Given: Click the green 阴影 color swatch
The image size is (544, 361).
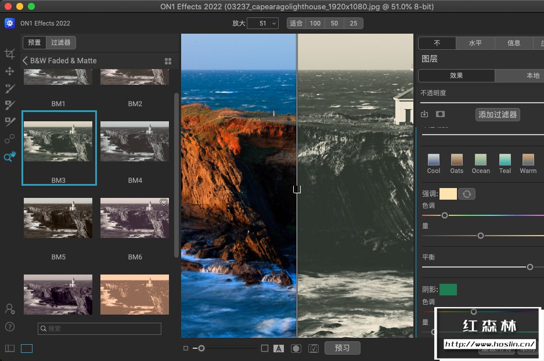Looking at the screenshot, I should [x=448, y=290].
